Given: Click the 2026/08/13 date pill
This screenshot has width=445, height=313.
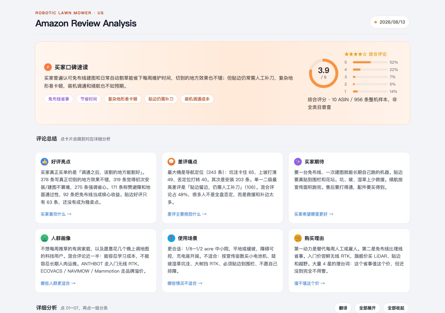Looking at the screenshot, I should click(x=390, y=22).
